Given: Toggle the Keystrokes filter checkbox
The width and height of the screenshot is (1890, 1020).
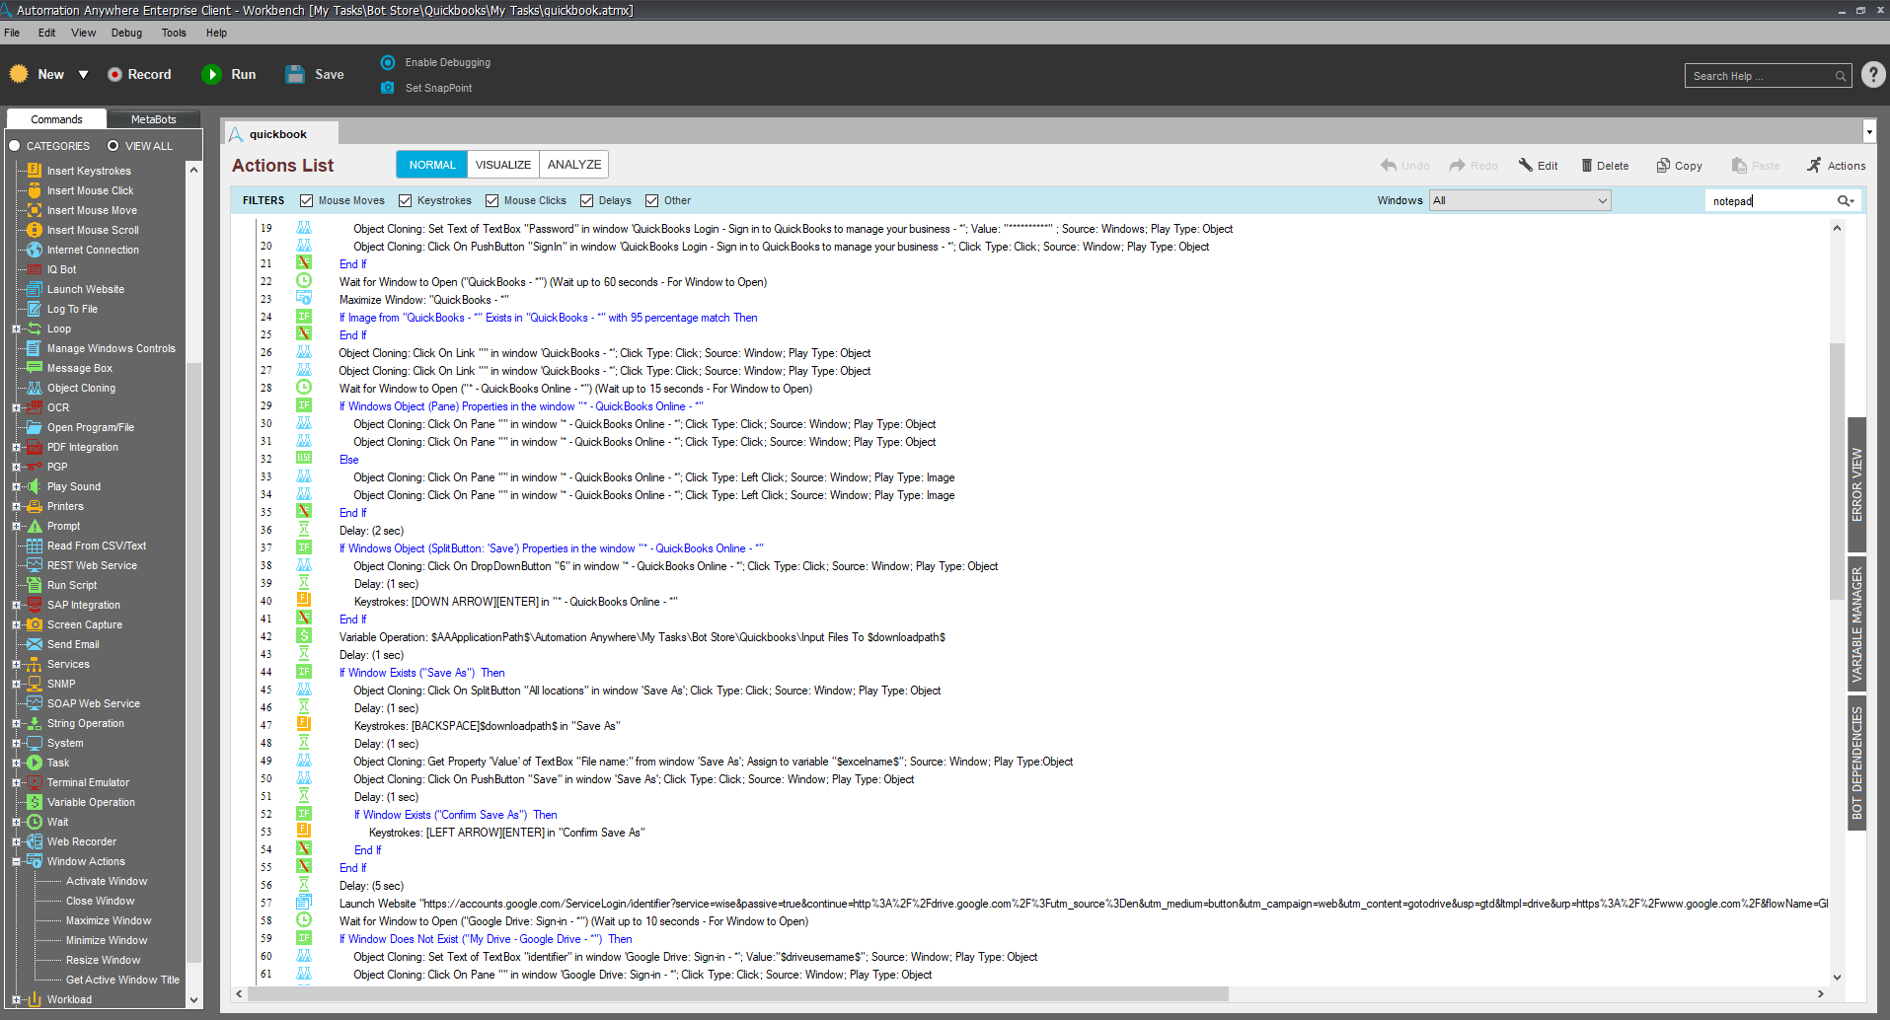Looking at the screenshot, I should click(406, 201).
